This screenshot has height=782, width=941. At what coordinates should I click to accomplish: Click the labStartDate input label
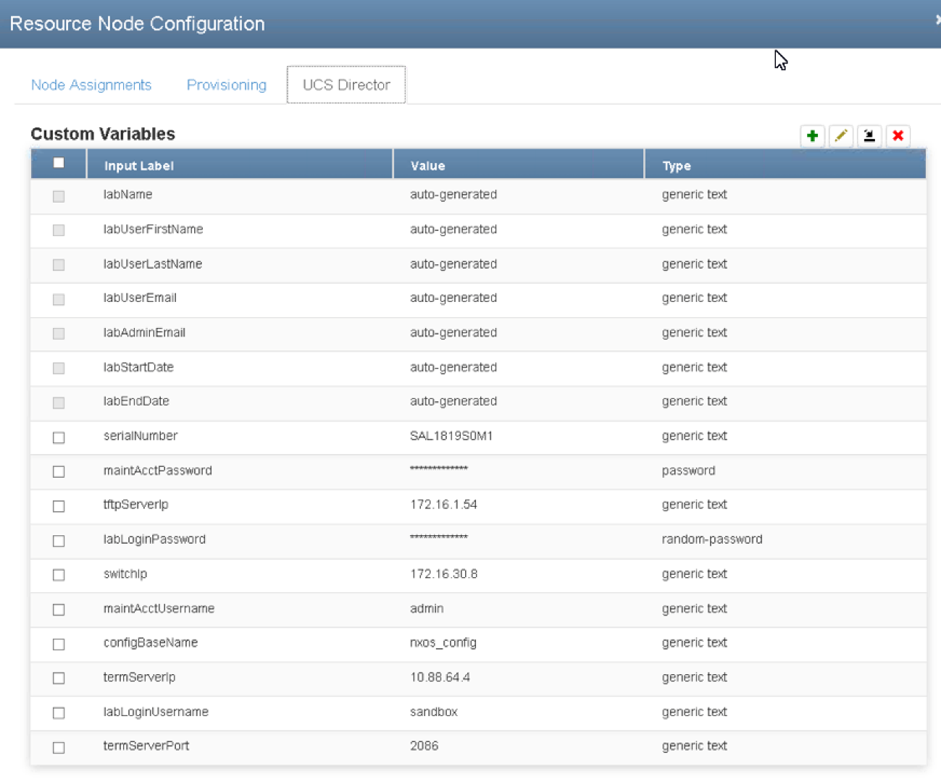pyautogui.click(x=138, y=367)
